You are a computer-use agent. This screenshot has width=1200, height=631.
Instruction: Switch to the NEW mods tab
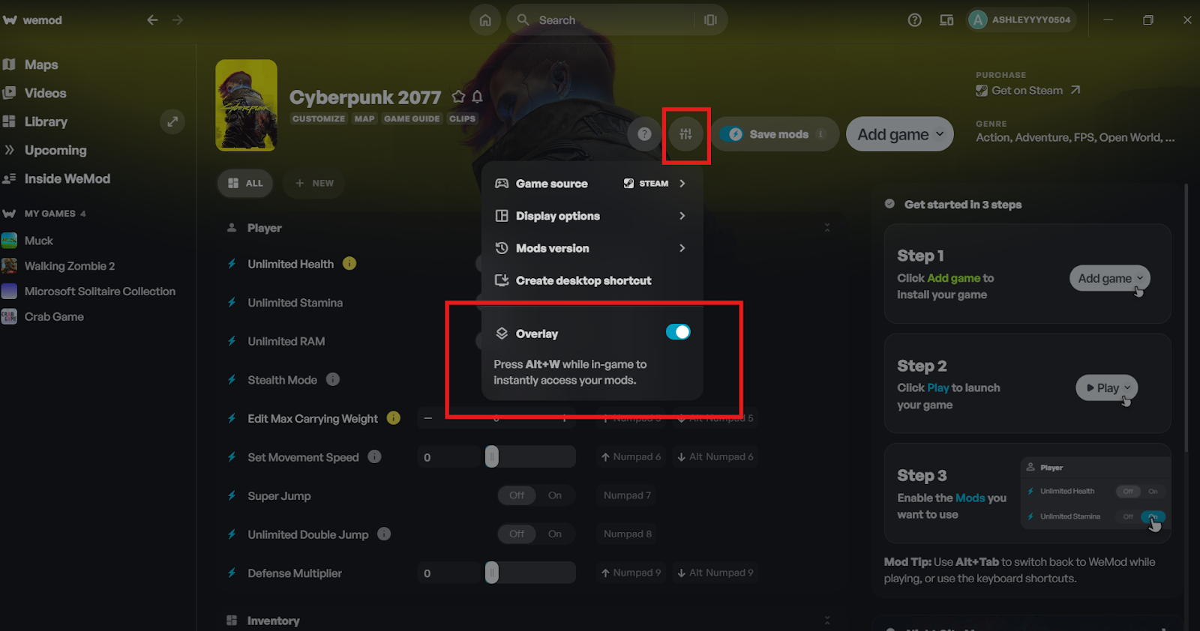(314, 183)
